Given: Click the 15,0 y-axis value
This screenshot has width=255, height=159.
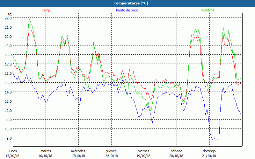Looking at the screenshot, I should [x=8, y=83].
